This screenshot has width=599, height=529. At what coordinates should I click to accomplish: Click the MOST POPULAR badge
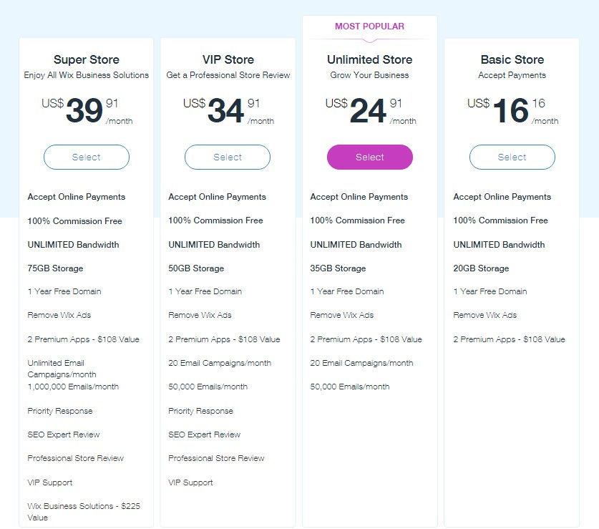[x=369, y=26]
